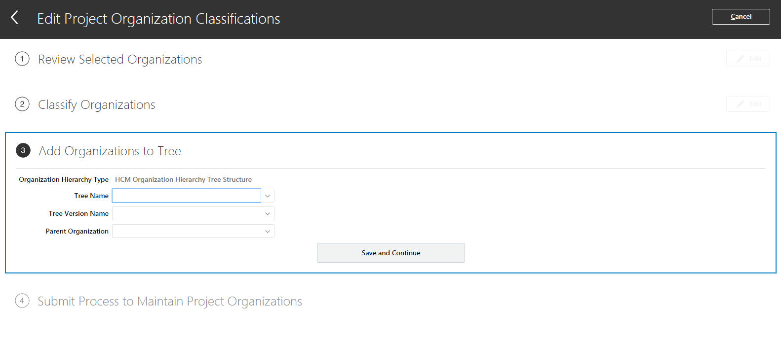781x338 pixels.
Task: Focus the Tree Name text field
Action: [x=187, y=196]
